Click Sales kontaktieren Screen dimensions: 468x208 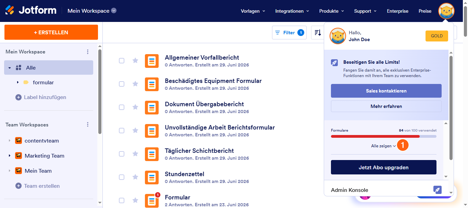click(386, 91)
